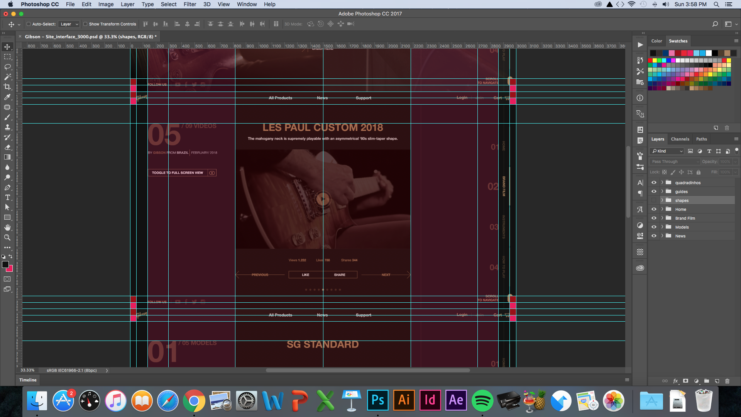741x417 pixels.
Task: Hide the guides layer group
Action: (654, 192)
